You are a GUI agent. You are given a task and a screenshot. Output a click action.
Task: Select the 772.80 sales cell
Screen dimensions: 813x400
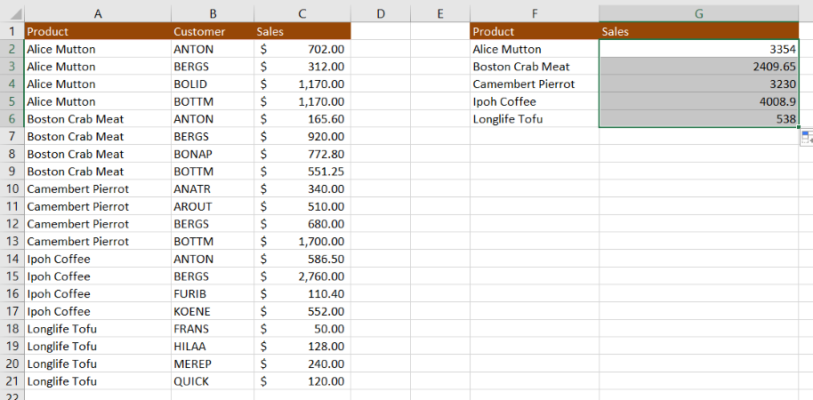[x=302, y=154]
